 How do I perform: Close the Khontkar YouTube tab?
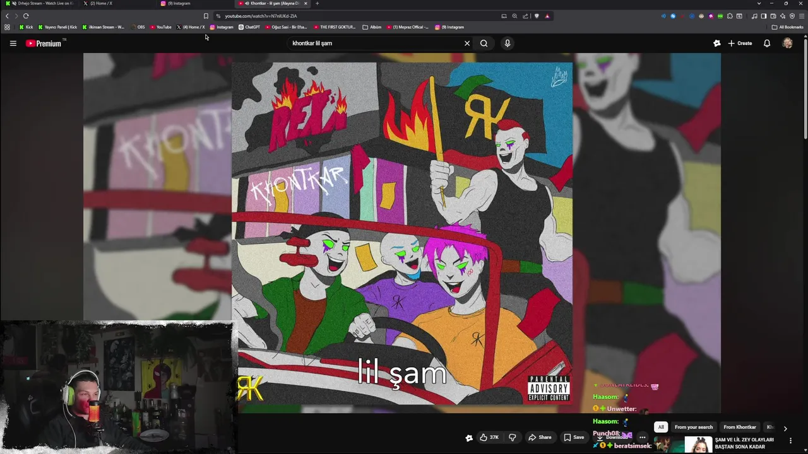pyautogui.click(x=306, y=3)
